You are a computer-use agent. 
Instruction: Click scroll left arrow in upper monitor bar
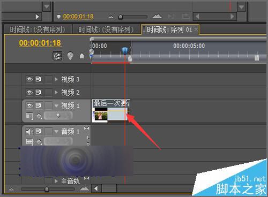[197, 17]
